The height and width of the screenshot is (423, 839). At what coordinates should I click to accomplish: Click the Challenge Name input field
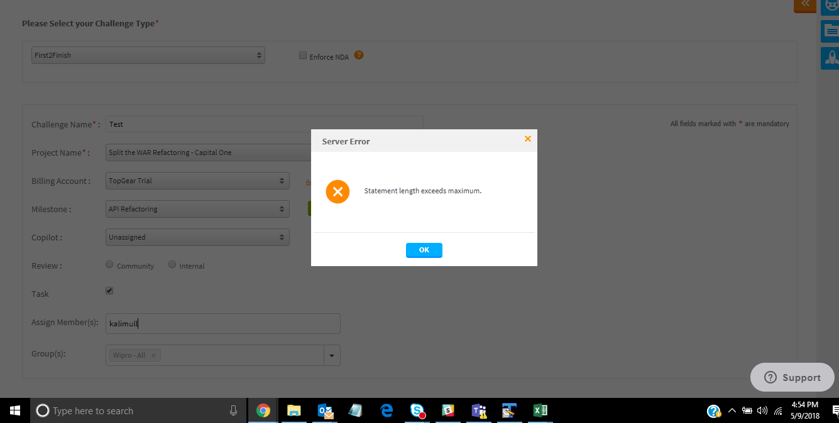265,124
